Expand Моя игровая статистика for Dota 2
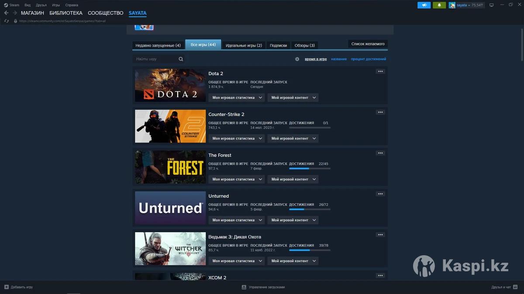This screenshot has height=294, width=524. tap(237, 98)
